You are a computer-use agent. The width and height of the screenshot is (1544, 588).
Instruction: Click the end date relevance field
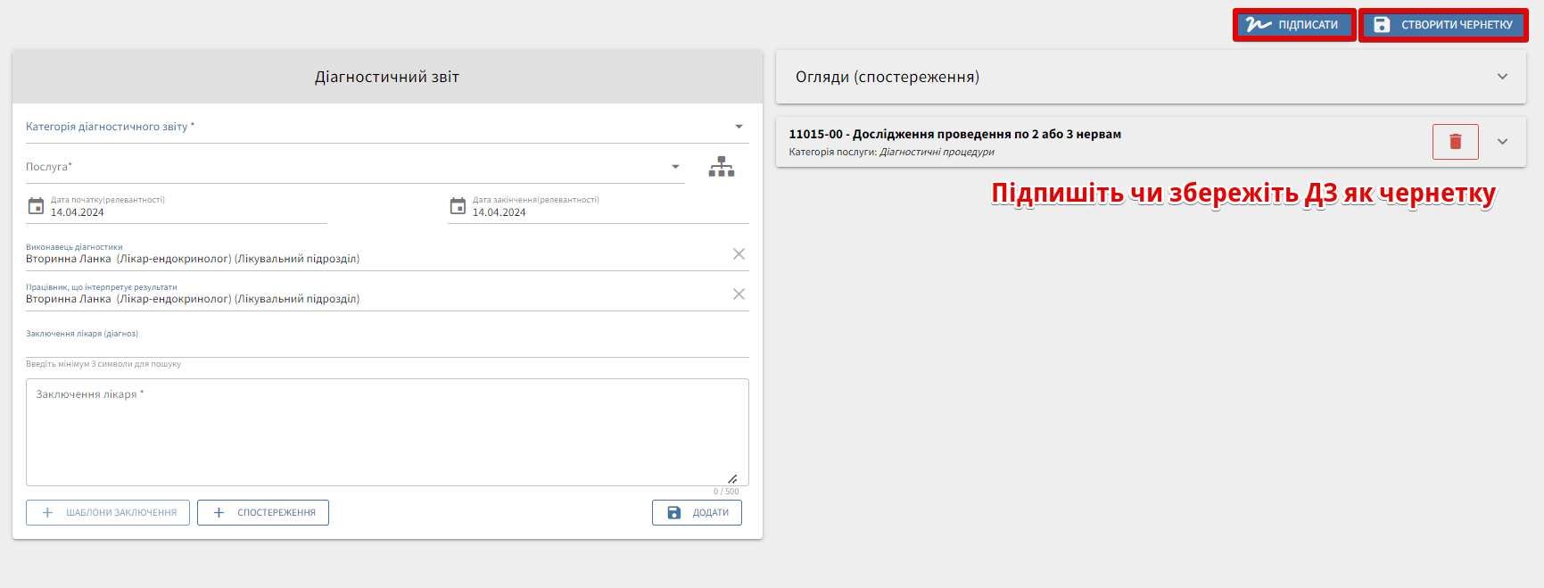pos(607,212)
